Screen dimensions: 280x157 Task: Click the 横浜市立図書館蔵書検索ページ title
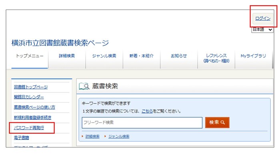point(60,43)
